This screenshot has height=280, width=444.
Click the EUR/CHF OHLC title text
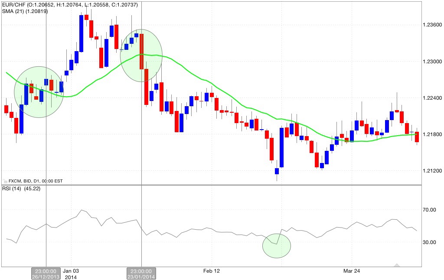[70, 5]
